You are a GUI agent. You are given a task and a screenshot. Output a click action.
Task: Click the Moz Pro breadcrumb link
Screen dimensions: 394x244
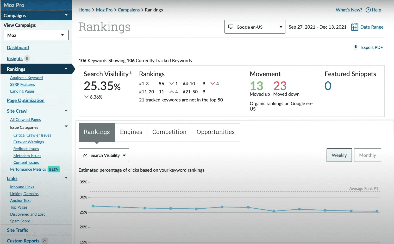pyautogui.click(x=104, y=10)
